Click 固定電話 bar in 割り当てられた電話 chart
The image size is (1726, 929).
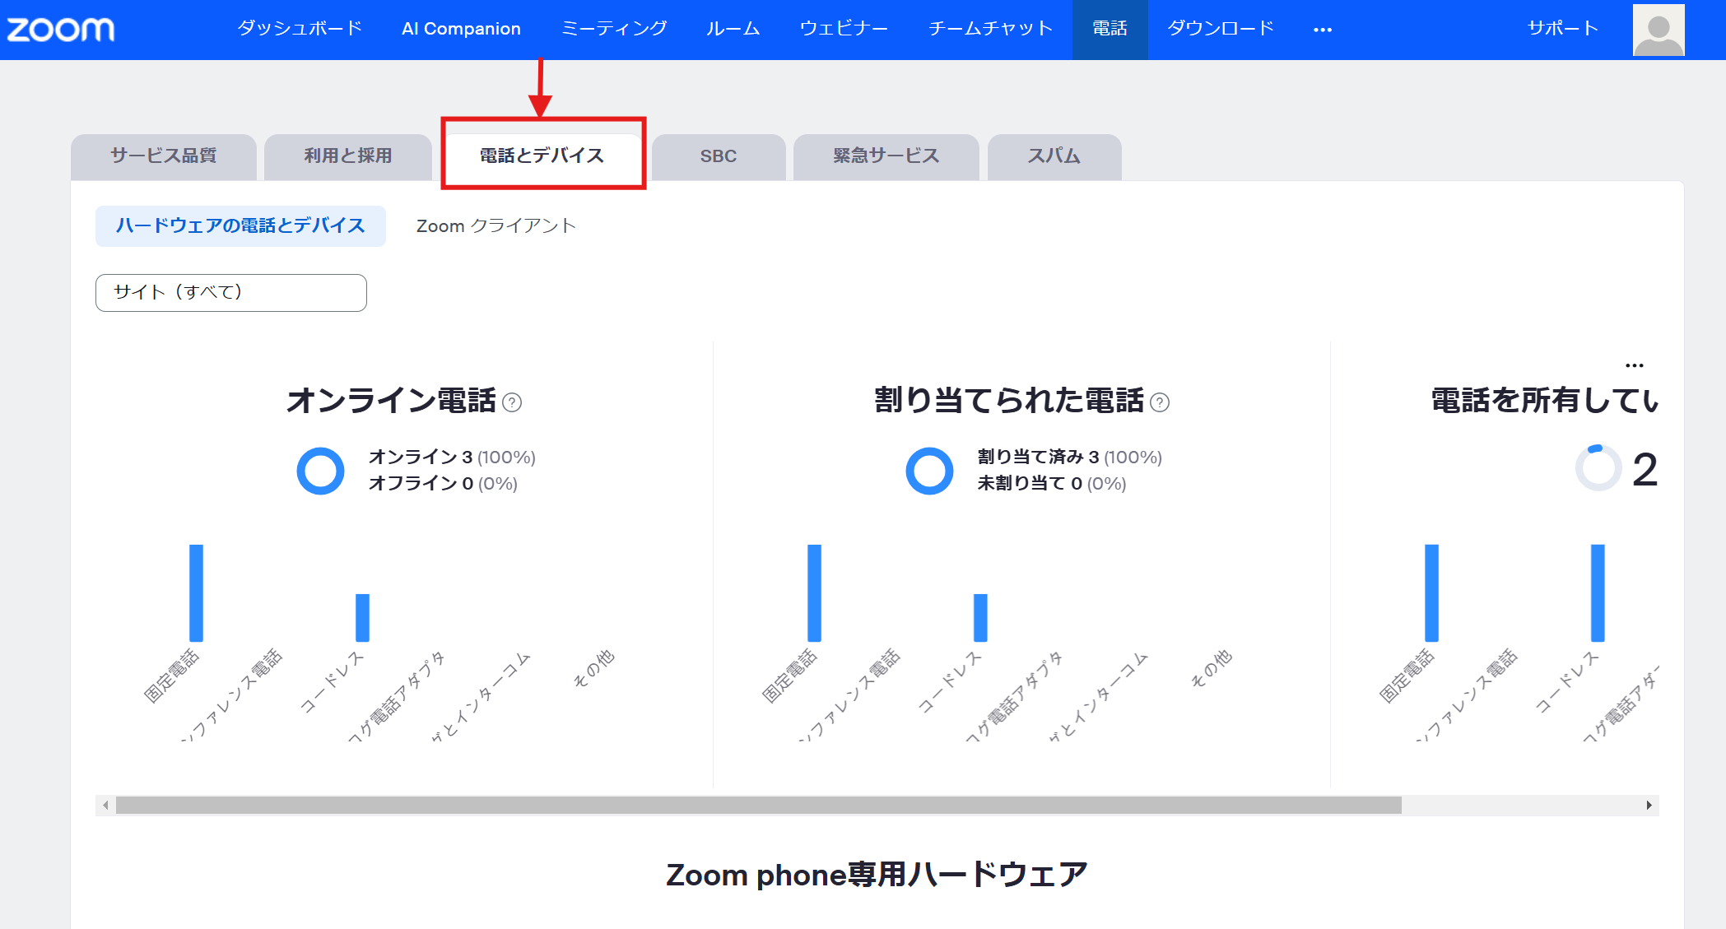(x=814, y=592)
